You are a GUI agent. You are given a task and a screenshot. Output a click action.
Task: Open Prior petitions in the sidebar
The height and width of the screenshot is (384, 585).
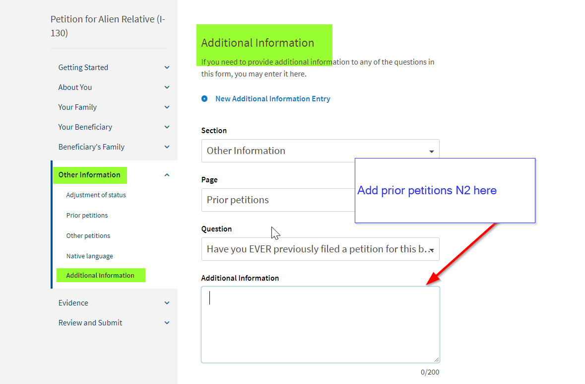[87, 216]
